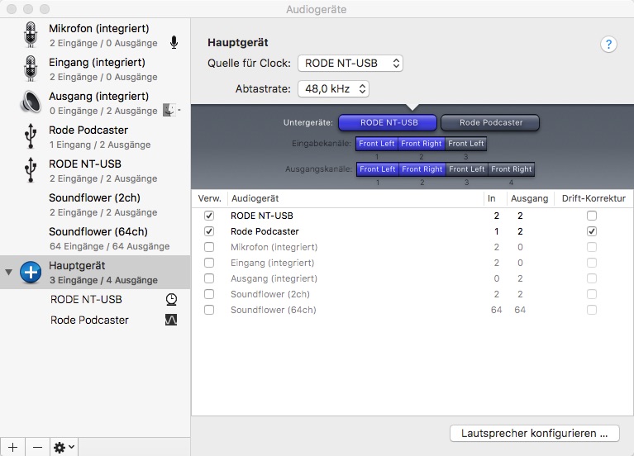Enable Mikrofon (integriert) use checkbox

point(209,247)
